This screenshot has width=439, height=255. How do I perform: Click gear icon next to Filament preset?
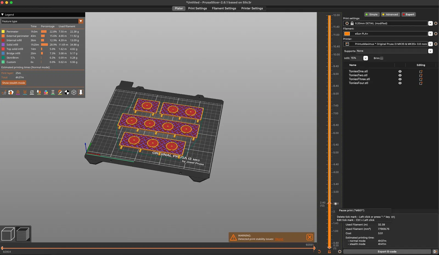point(436,34)
